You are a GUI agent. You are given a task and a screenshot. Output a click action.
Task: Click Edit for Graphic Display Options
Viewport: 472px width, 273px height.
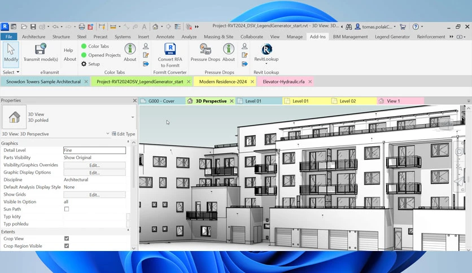(x=94, y=173)
